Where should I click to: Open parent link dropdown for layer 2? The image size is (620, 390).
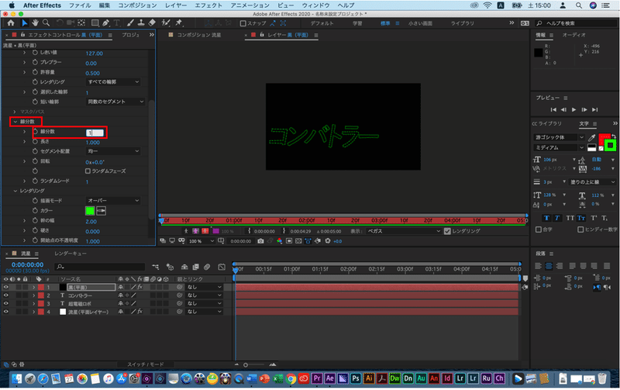point(205,295)
